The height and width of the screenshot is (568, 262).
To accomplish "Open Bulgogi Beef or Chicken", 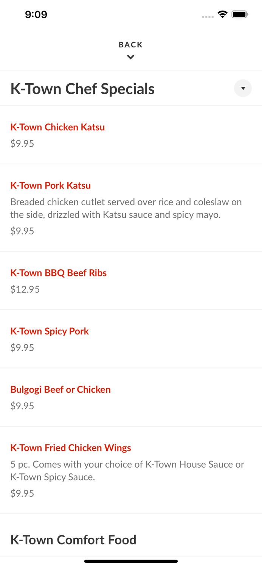I will (60, 390).
